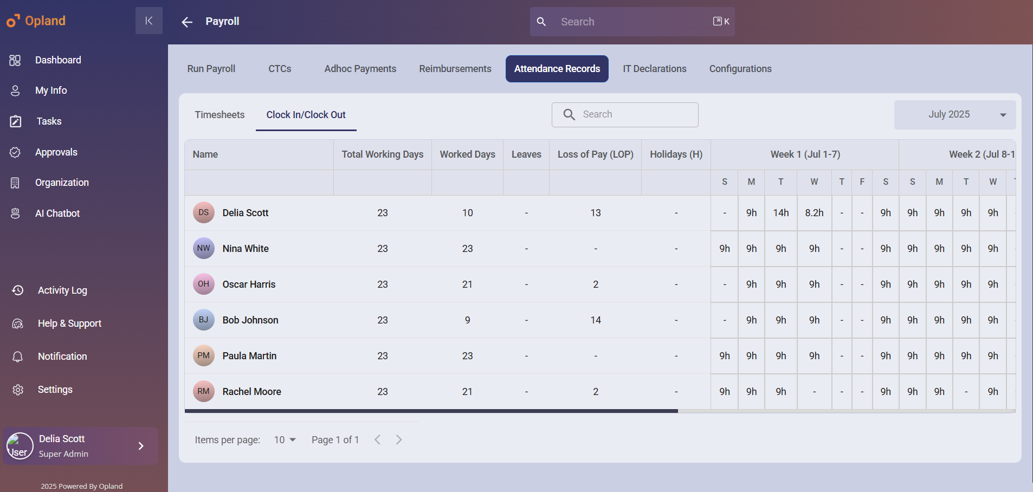Click the Nina White name
Image resolution: width=1033 pixels, height=492 pixels.
(x=246, y=249)
